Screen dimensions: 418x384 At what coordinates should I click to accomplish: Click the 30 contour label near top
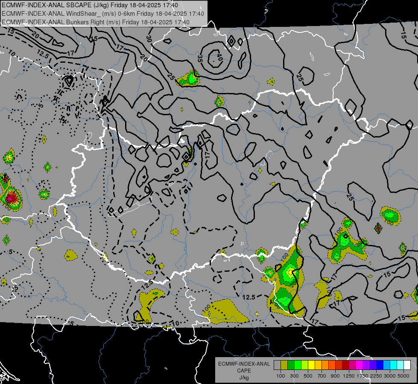point(149,39)
